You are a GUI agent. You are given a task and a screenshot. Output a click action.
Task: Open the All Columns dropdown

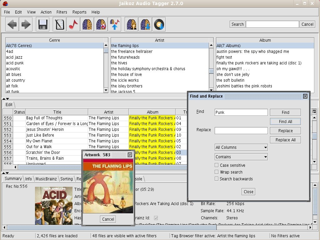click(x=241, y=147)
